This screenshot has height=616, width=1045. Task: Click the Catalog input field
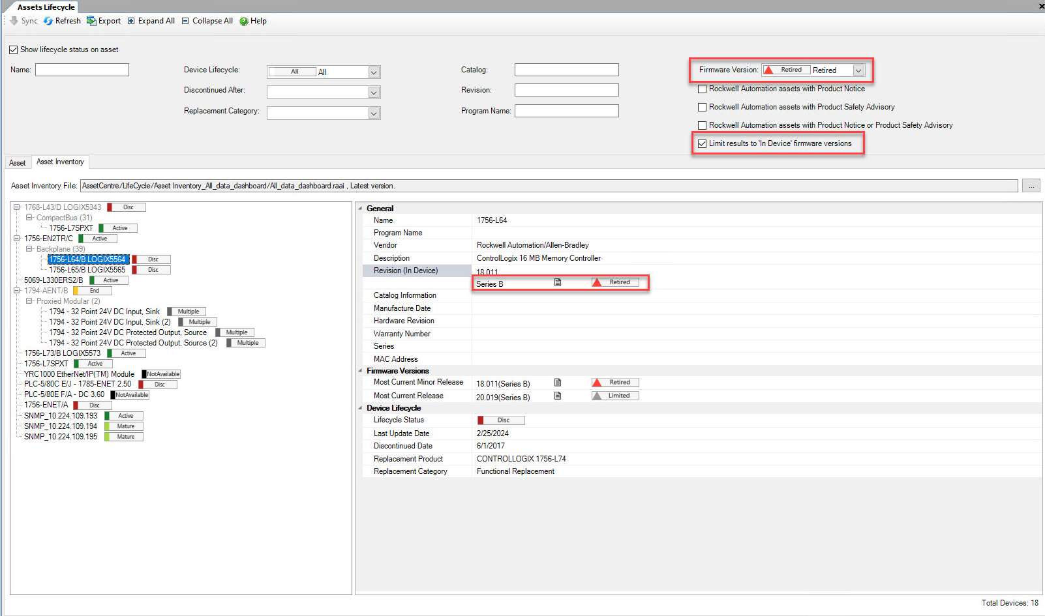pyautogui.click(x=567, y=70)
